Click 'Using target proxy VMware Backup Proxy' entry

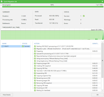[x=52, y=61]
